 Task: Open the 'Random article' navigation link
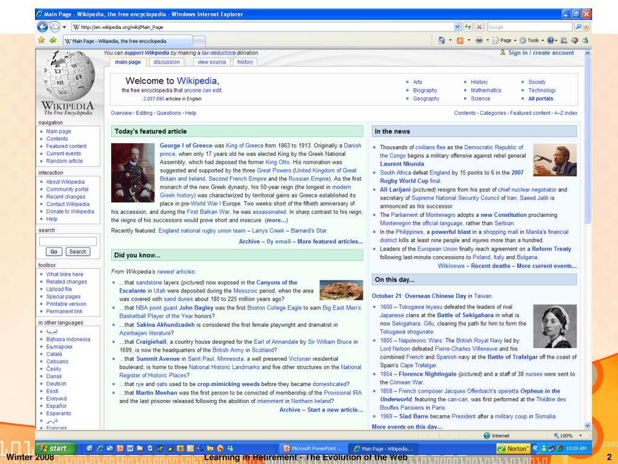(64, 161)
